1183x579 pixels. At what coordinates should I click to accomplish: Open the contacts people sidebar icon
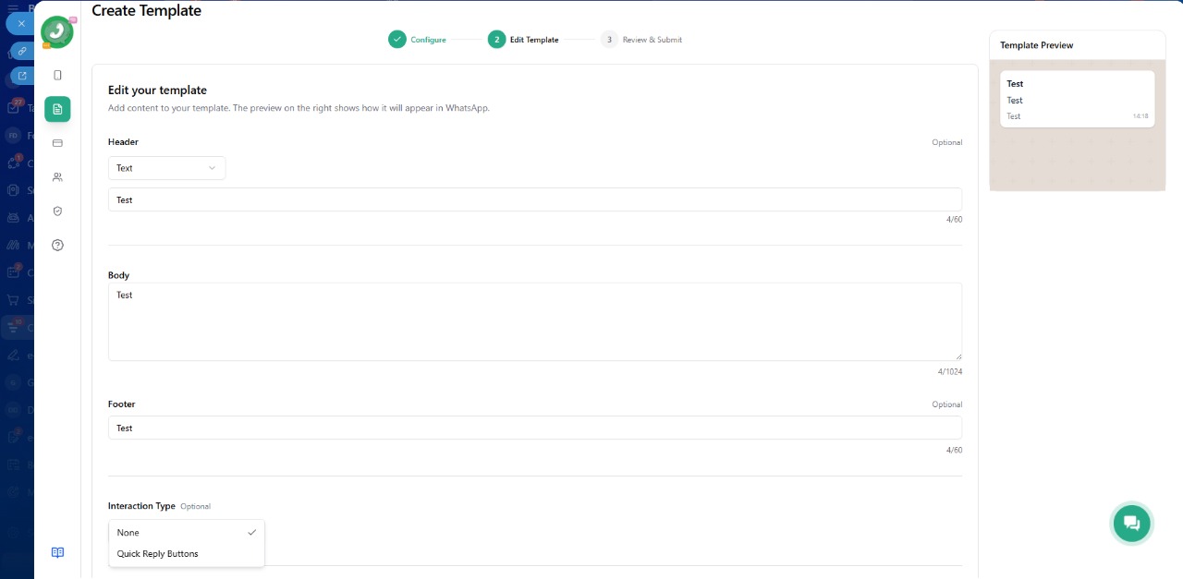[x=57, y=177]
